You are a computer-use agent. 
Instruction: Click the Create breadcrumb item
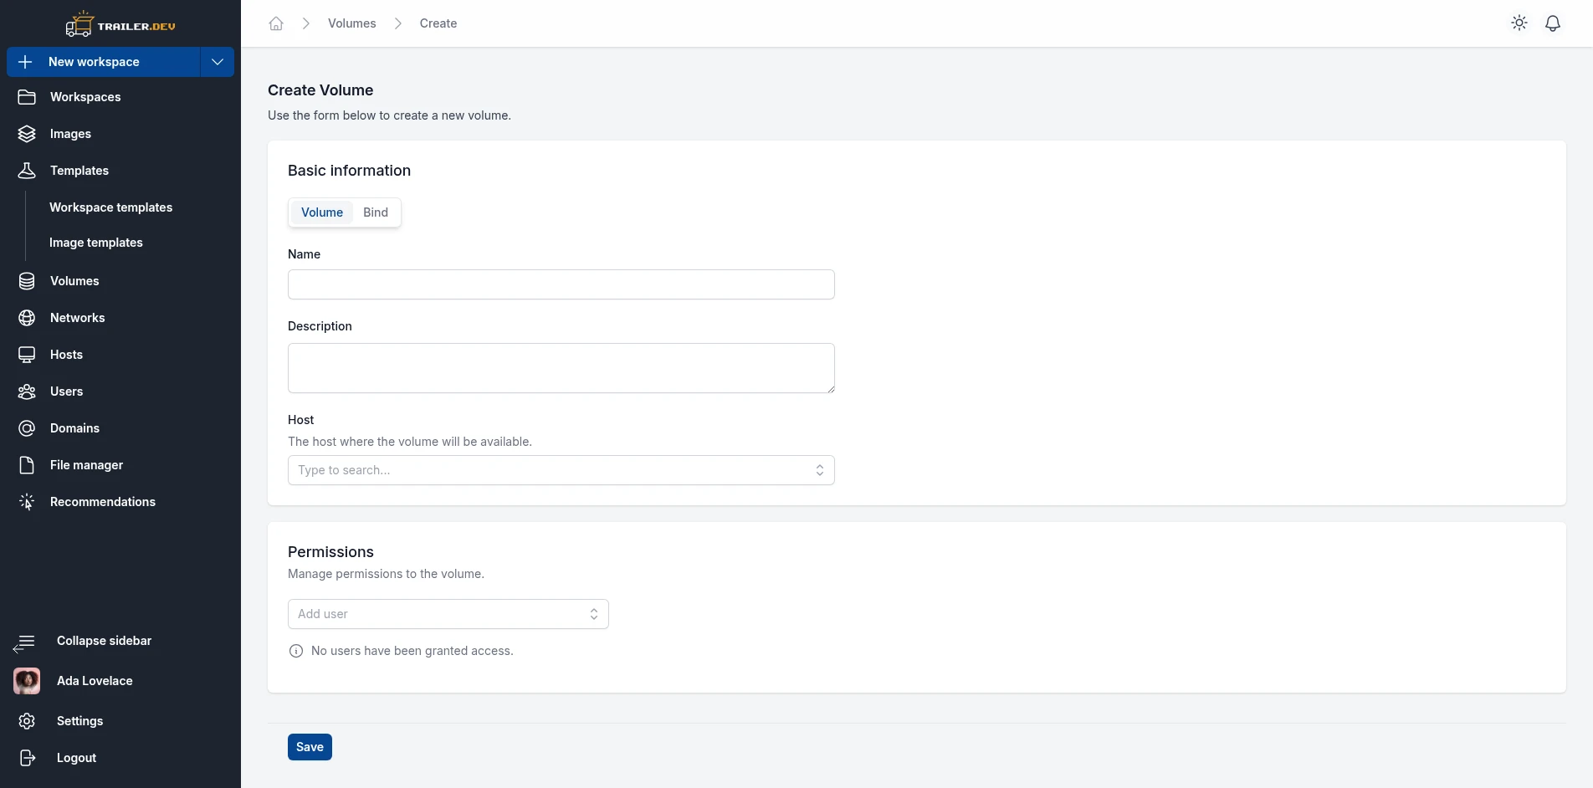click(x=438, y=23)
